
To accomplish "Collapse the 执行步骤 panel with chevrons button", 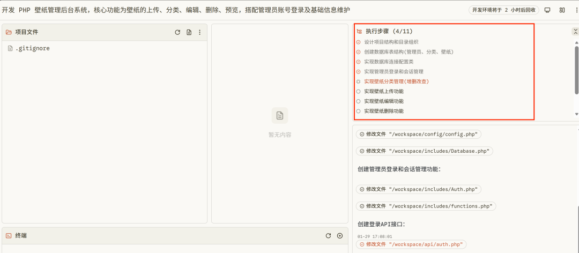I will tap(575, 32).
